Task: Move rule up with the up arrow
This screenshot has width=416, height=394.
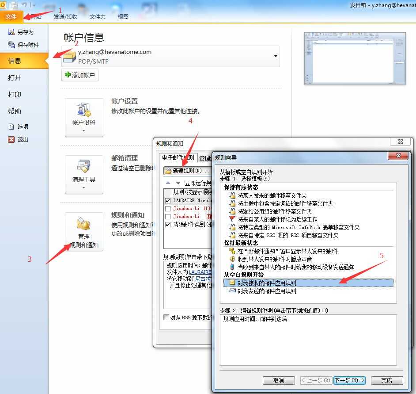Action: point(168,183)
